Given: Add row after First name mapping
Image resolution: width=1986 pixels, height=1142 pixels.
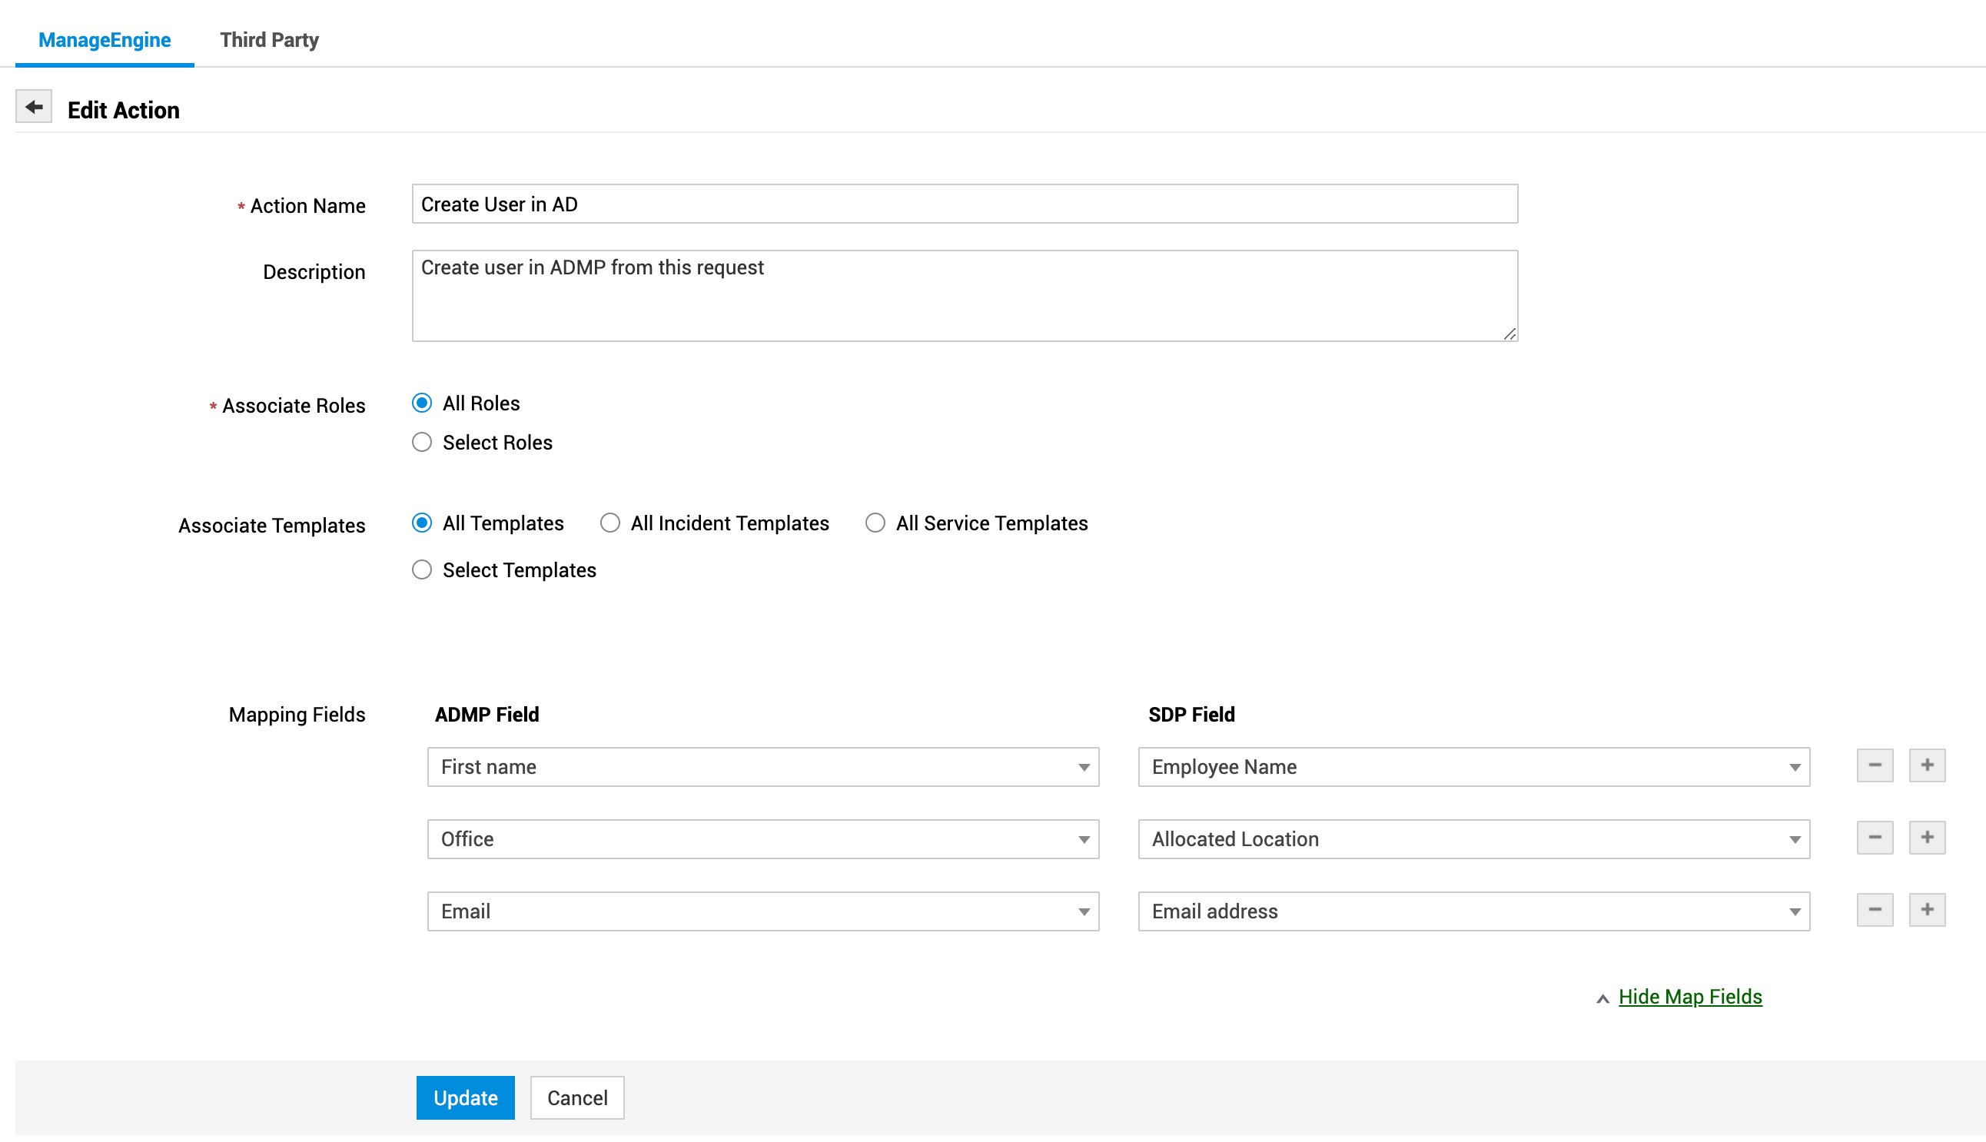Looking at the screenshot, I should click(1925, 765).
